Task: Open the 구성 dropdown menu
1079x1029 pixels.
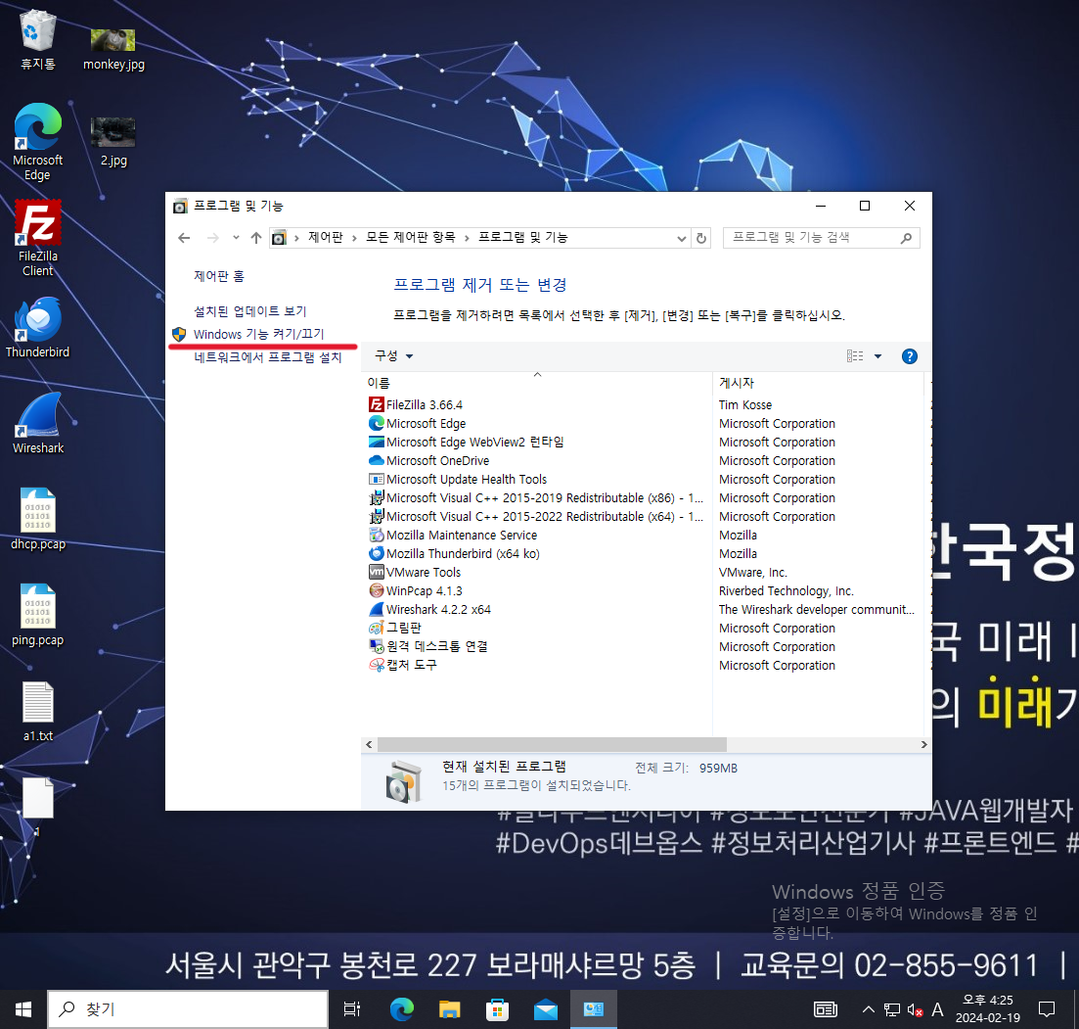Action: pos(393,356)
